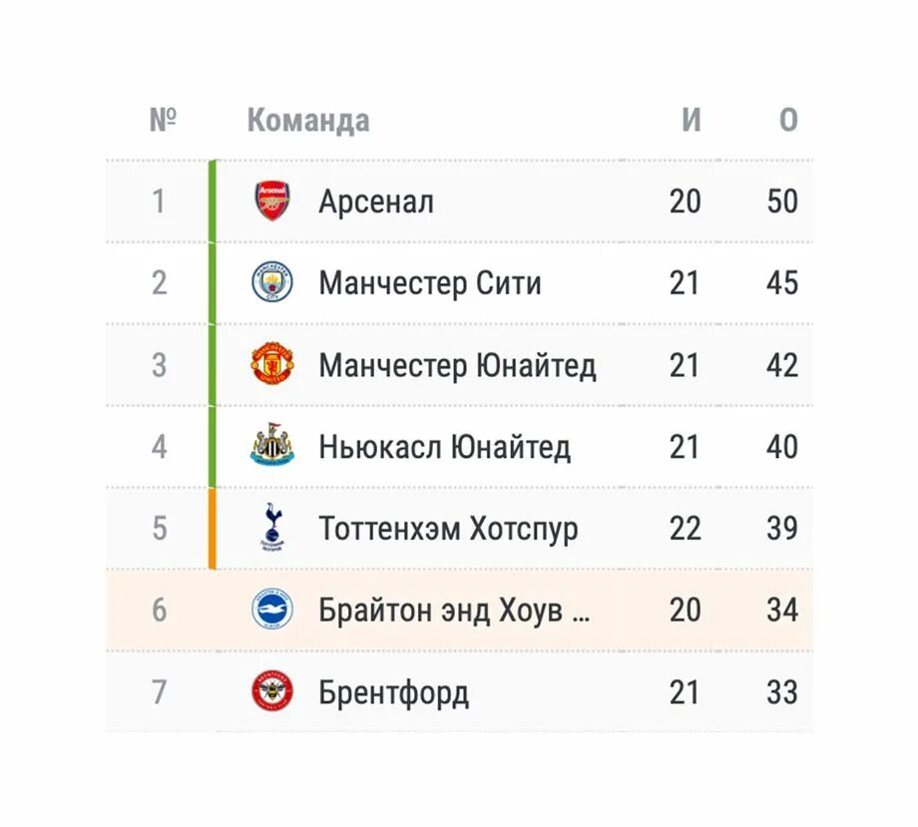Open the Манчестер Юнайтед team page
This screenshot has width=918, height=827.
[457, 366]
